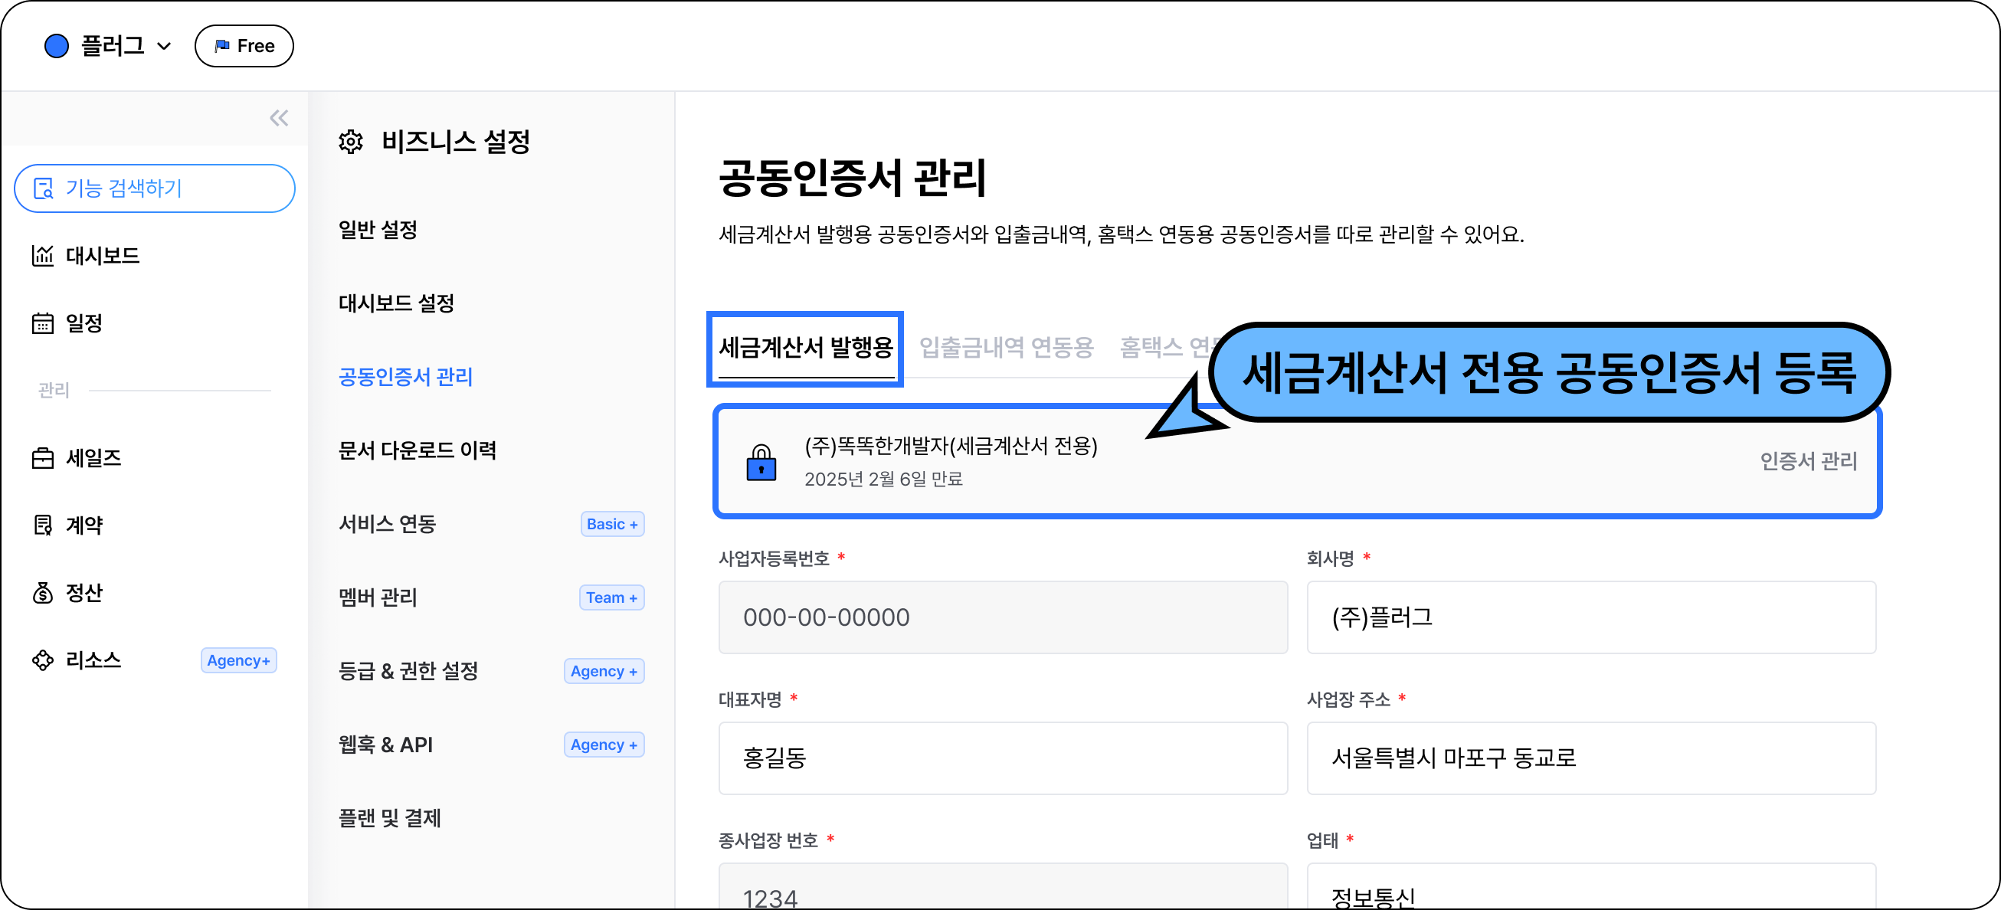2001x910 pixels.
Task: Open 문서 다운로드 이력 settings page
Action: click(418, 450)
